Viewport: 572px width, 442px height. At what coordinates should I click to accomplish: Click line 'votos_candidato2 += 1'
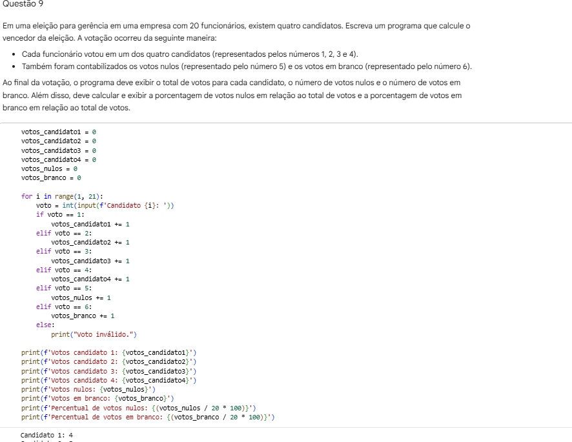pyautogui.click(x=90, y=243)
